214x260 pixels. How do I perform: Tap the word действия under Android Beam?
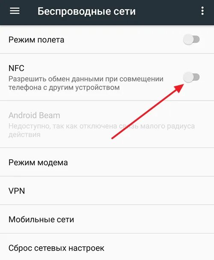(24, 134)
